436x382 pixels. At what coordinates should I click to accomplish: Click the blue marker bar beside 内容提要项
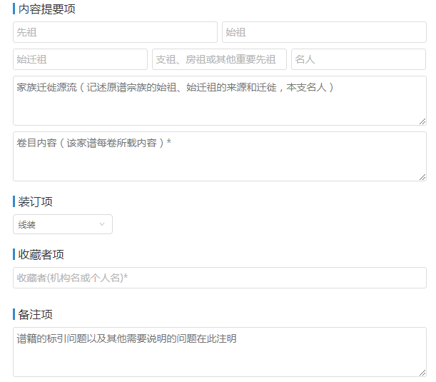[14, 9]
